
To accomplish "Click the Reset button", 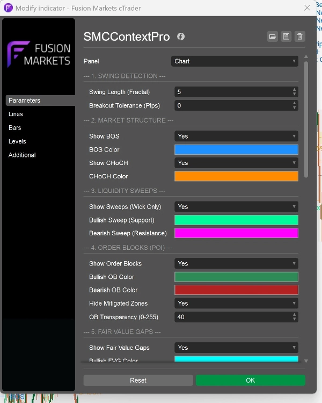I will pos(138,380).
